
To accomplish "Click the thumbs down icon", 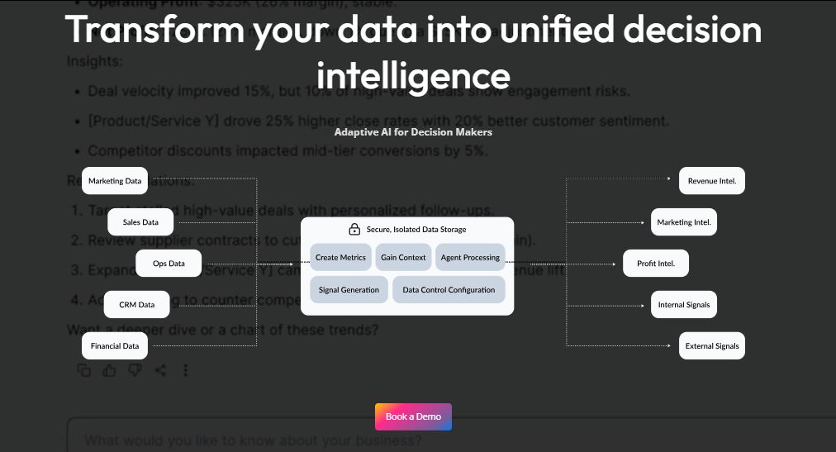I will click(x=135, y=370).
